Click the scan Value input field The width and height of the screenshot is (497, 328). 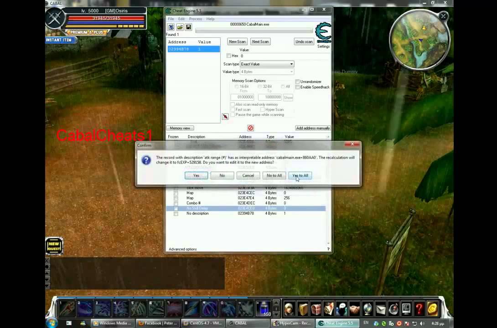coord(285,56)
